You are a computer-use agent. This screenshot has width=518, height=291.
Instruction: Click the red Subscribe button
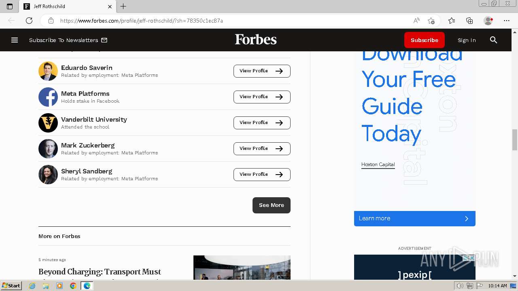(x=425, y=40)
